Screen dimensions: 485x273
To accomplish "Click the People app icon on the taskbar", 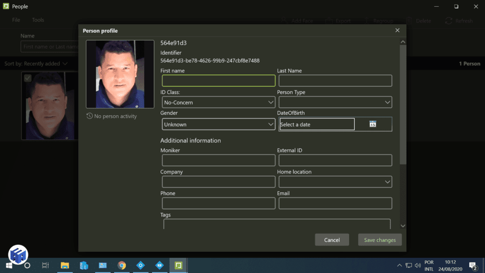I will (x=178, y=266).
